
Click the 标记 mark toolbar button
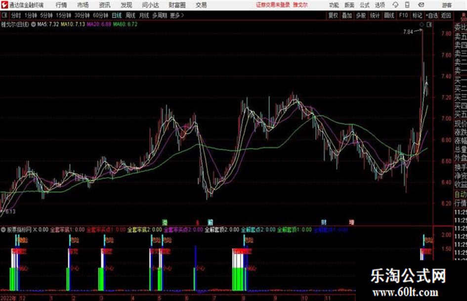pyautogui.click(x=417, y=15)
